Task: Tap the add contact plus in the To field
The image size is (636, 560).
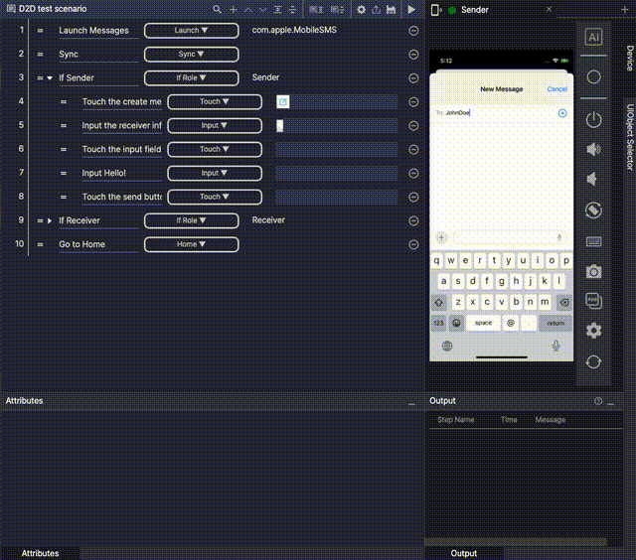Action: tap(562, 113)
